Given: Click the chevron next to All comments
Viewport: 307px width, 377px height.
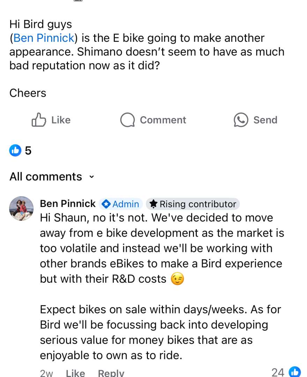Looking at the screenshot, I should (x=92, y=177).
